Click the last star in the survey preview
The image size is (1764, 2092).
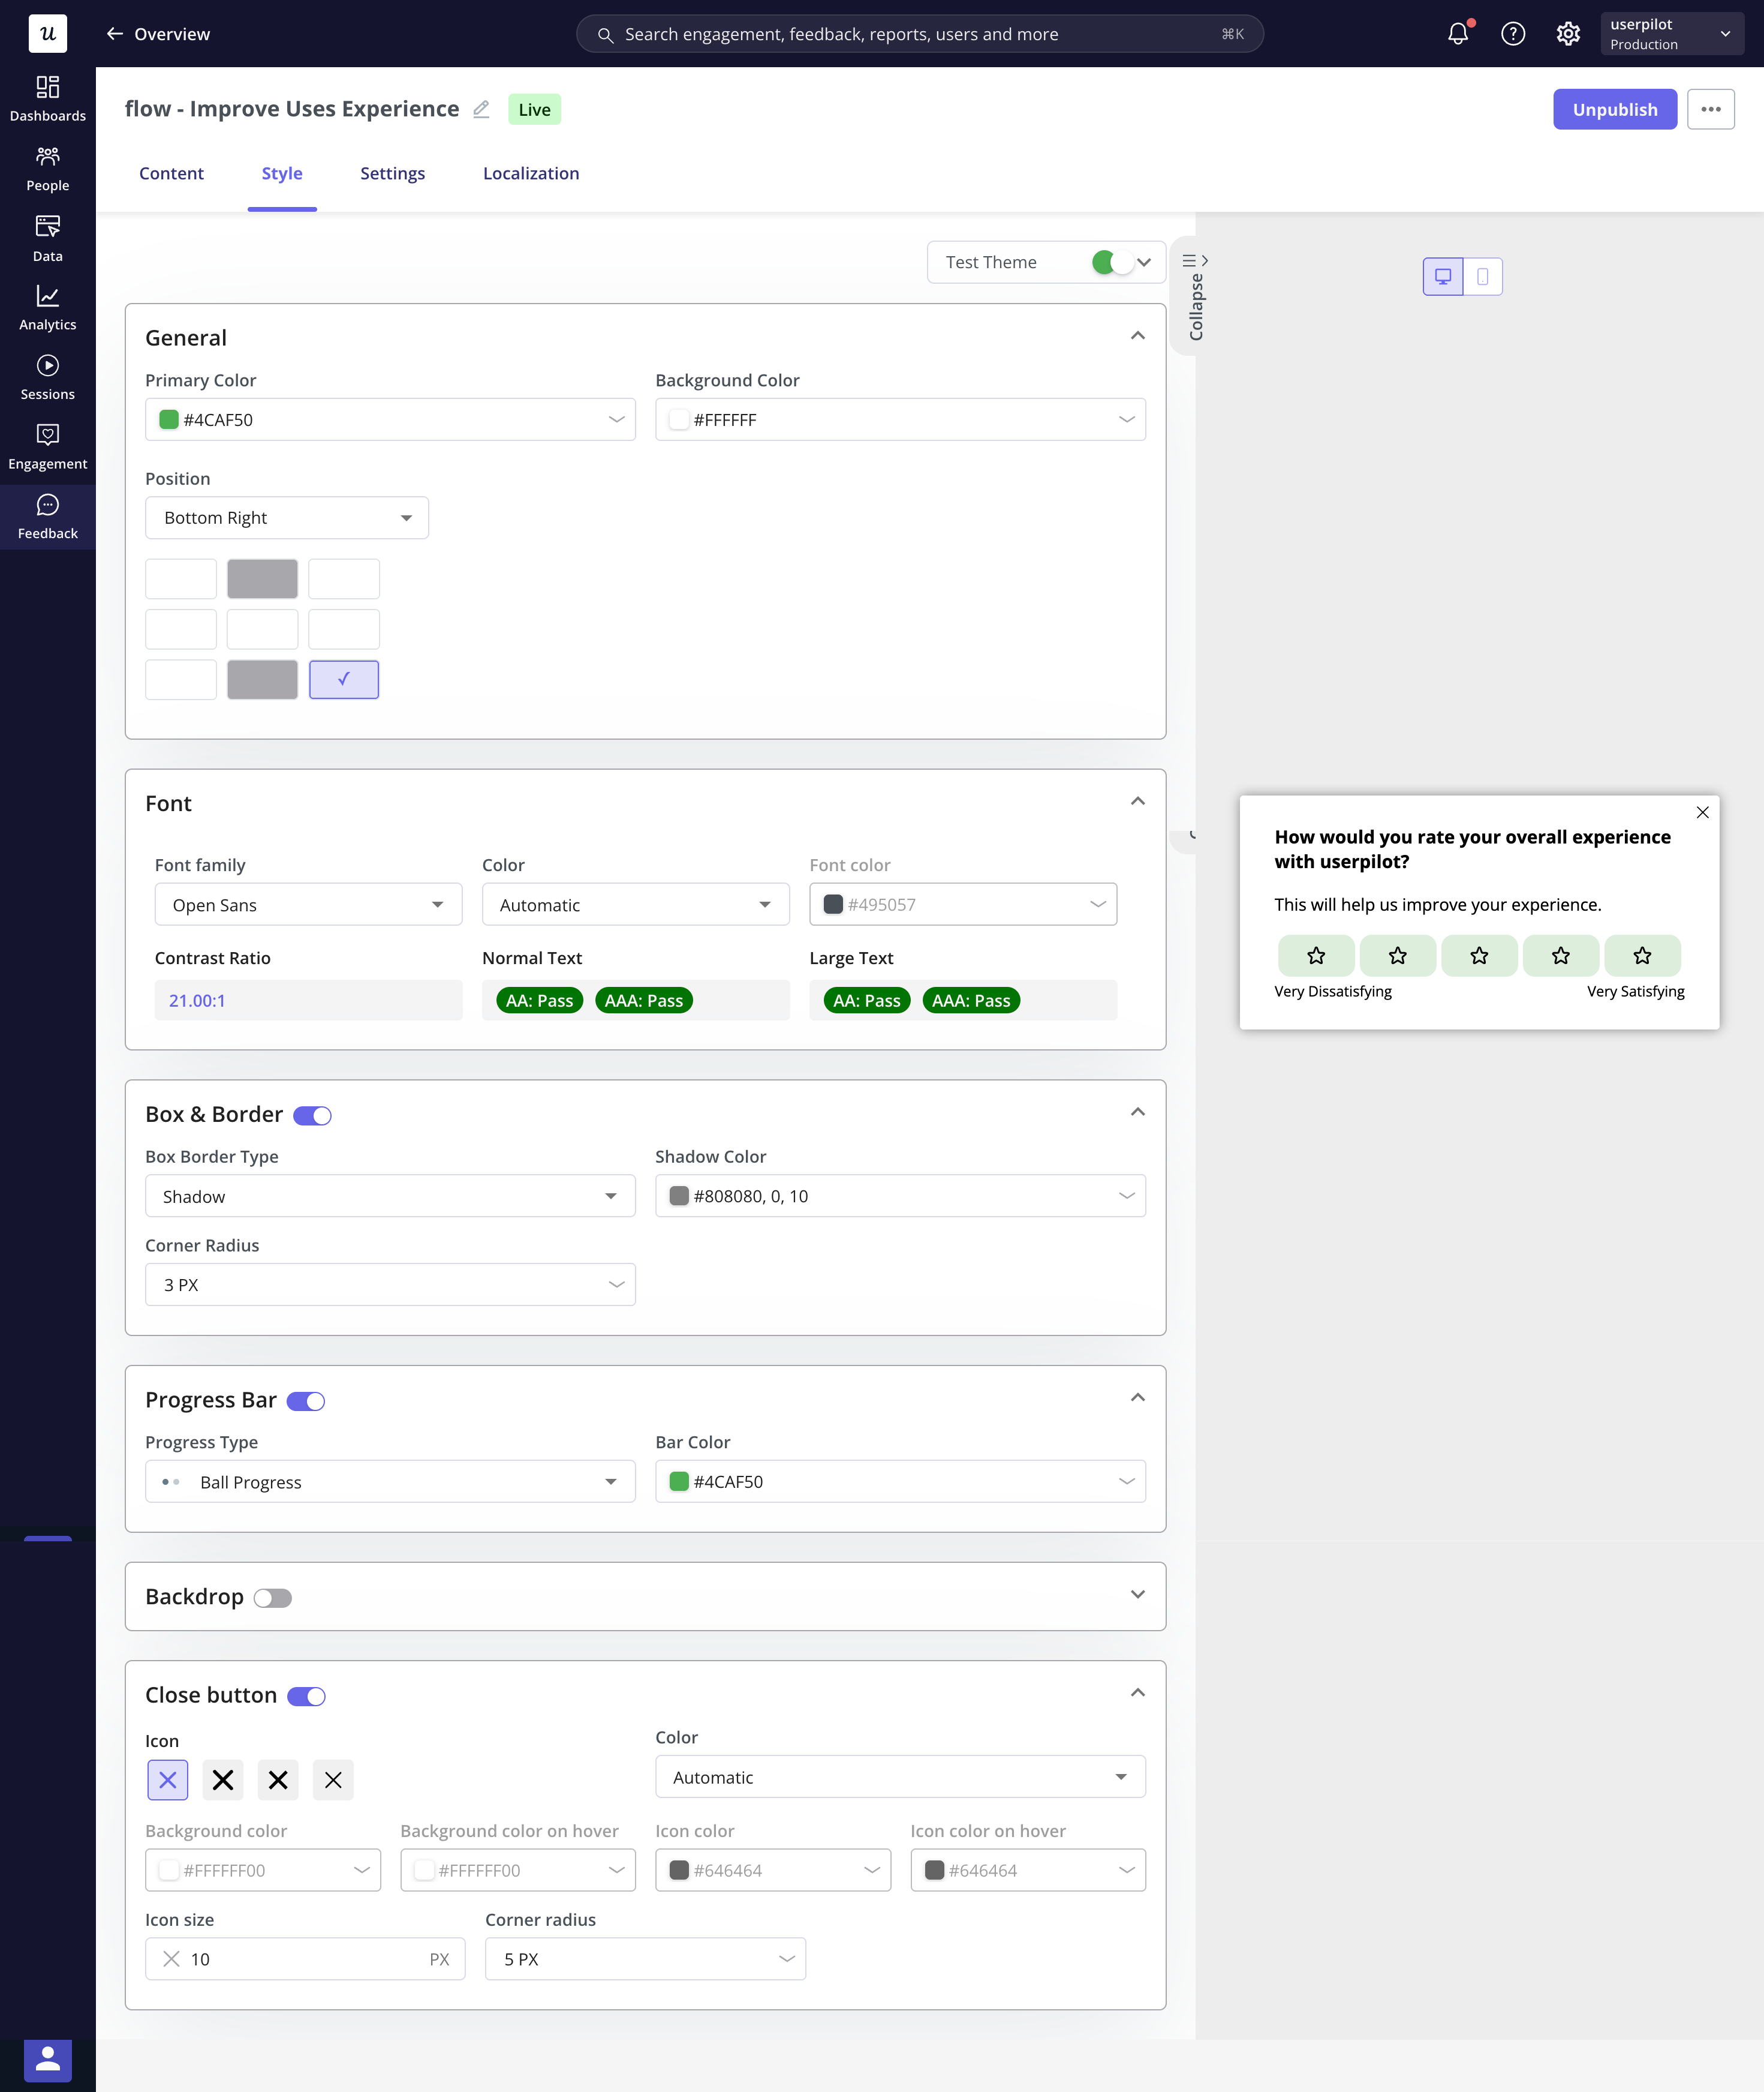[1641, 956]
